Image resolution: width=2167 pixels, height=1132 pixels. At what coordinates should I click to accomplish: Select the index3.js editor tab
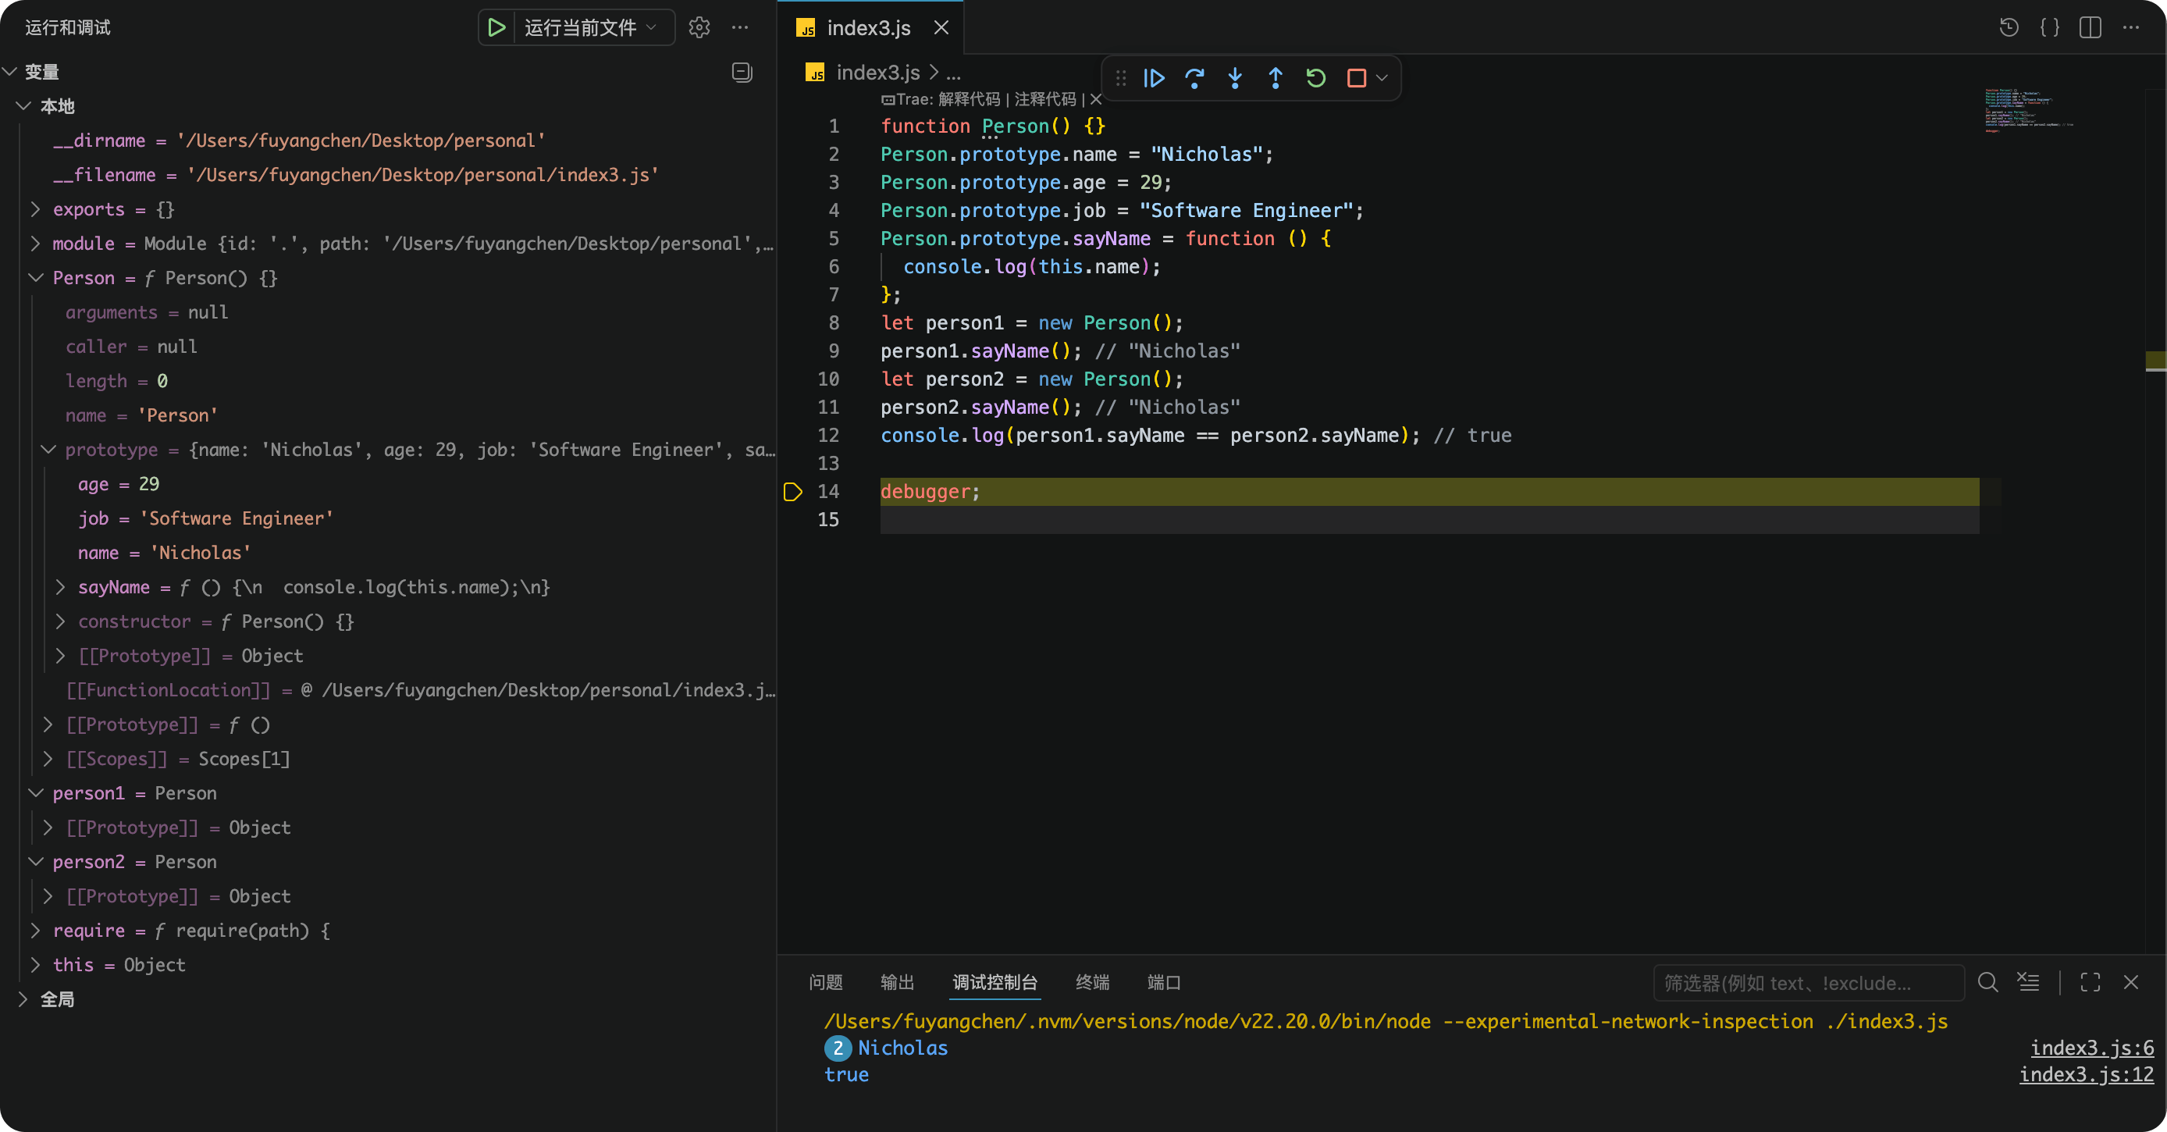point(868,28)
